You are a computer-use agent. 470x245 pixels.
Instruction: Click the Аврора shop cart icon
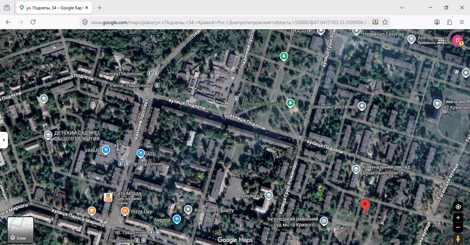(x=177, y=219)
